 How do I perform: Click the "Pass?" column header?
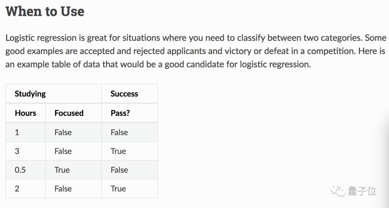[x=120, y=113]
